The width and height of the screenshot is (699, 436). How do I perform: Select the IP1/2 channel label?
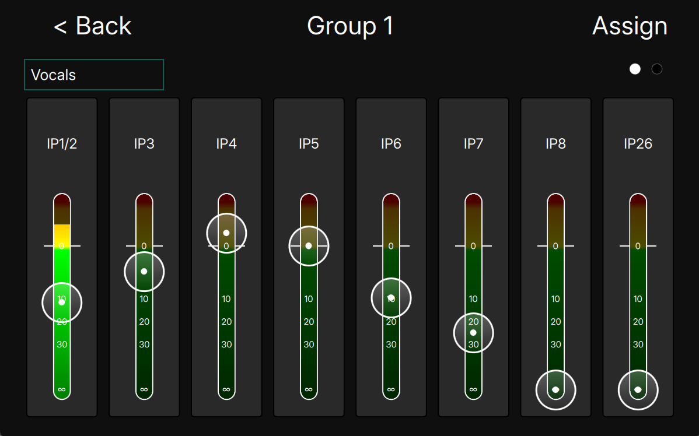(62, 144)
